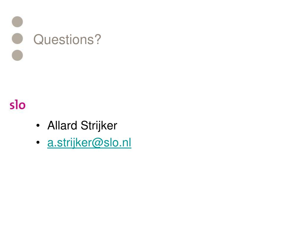This screenshot has width=303, height=227.
Task: Click the question mark in the title
Action: pos(98,39)
